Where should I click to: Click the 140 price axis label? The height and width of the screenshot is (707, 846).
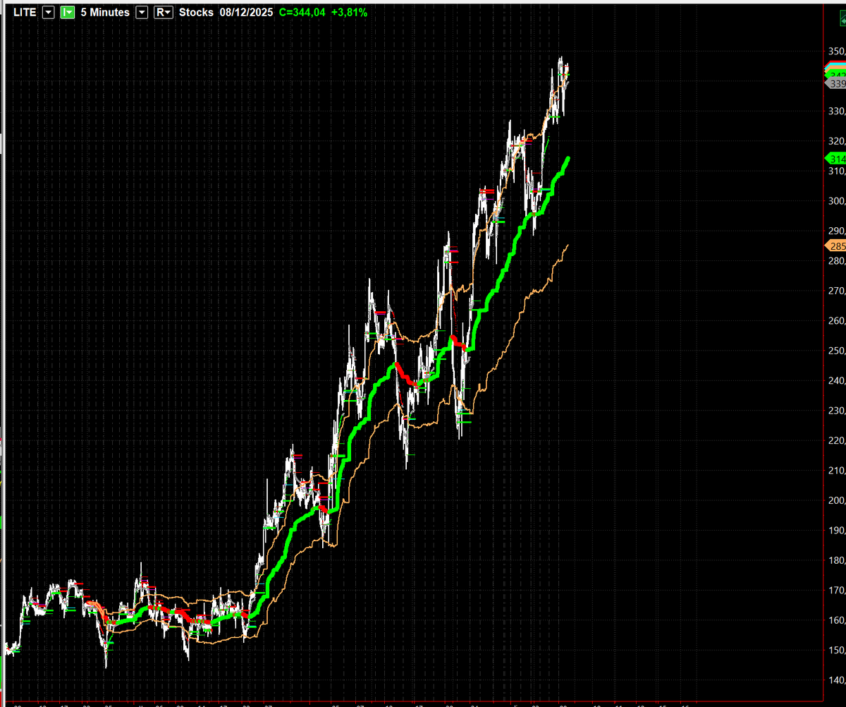pyautogui.click(x=837, y=680)
